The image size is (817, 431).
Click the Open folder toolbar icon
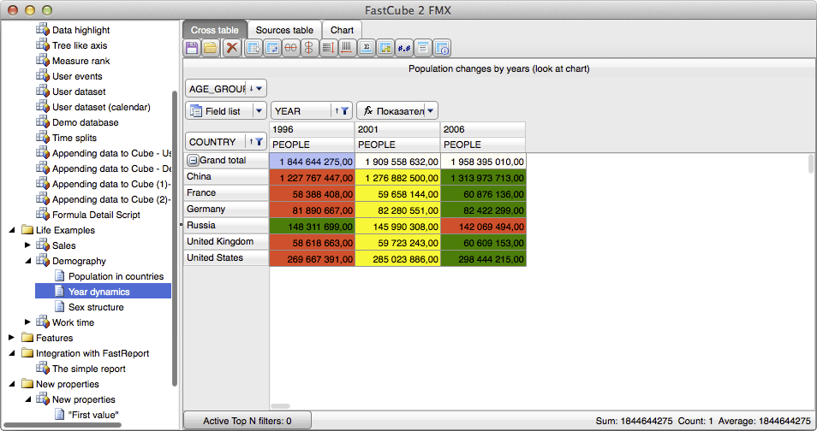211,48
